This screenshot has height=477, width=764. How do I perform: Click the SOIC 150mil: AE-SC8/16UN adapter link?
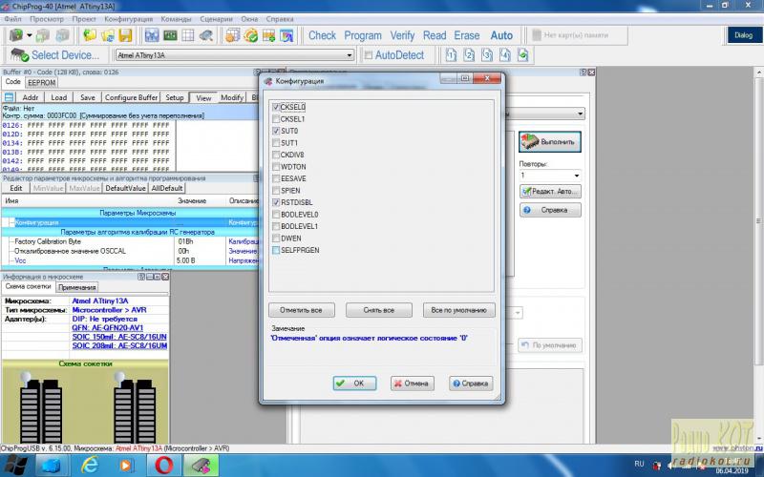[119, 337]
